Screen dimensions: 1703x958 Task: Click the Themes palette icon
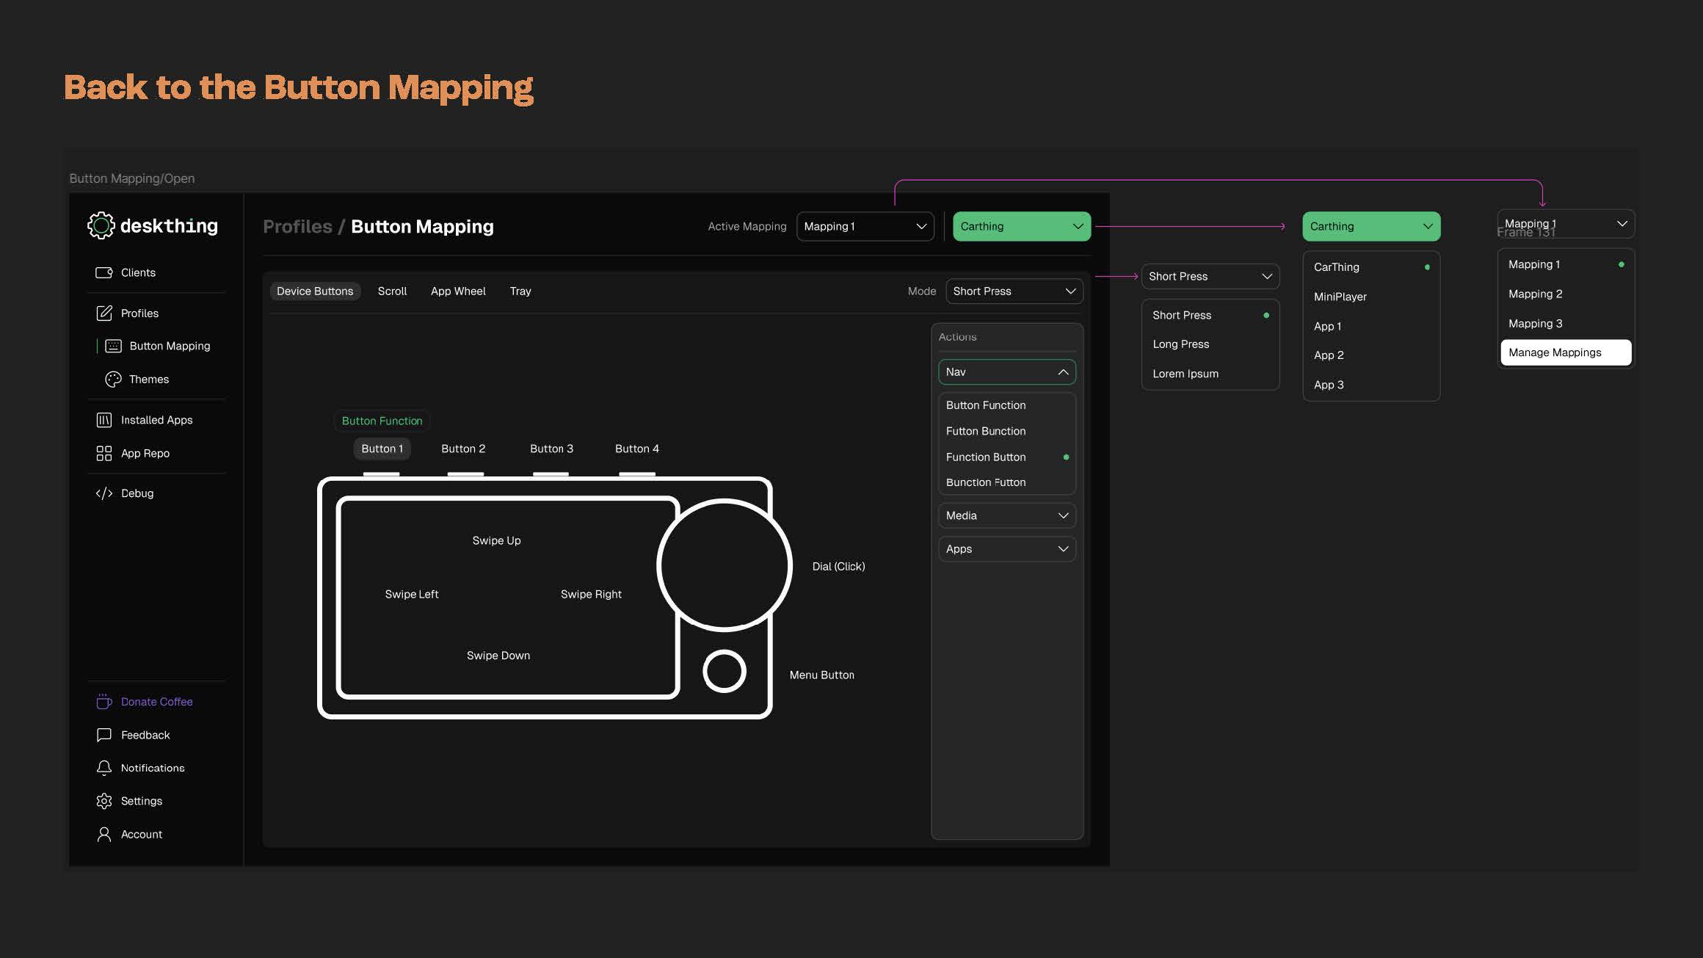pyautogui.click(x=113, y=380)
